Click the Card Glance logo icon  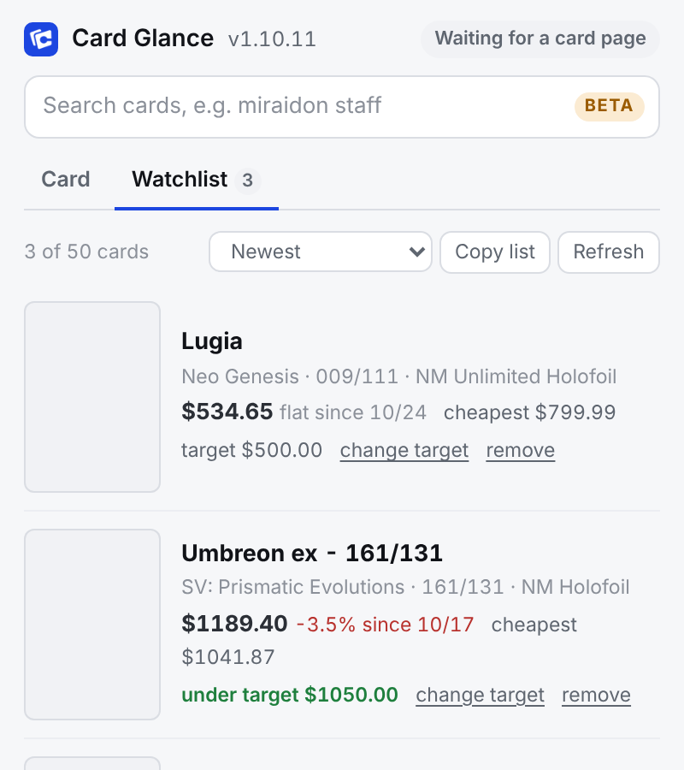(x=41, y=39)
